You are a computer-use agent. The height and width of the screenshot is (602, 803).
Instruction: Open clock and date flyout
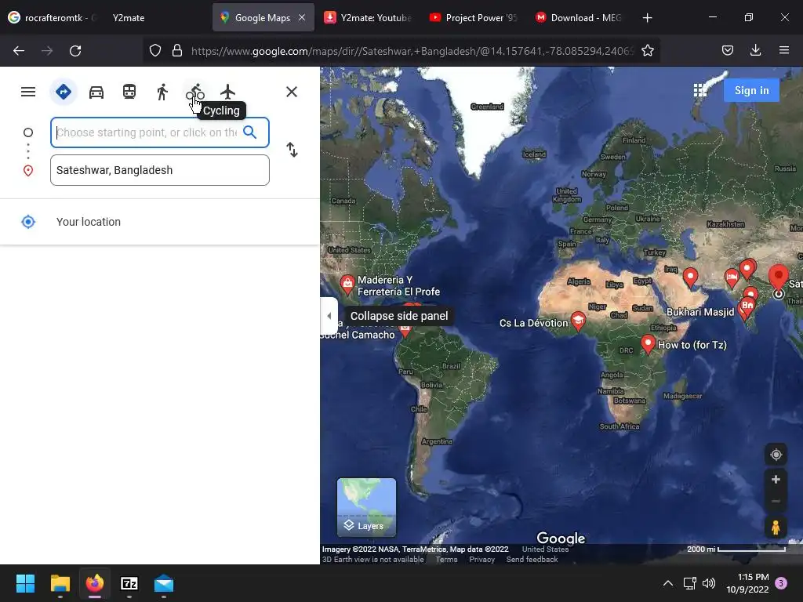click(747, 583)
